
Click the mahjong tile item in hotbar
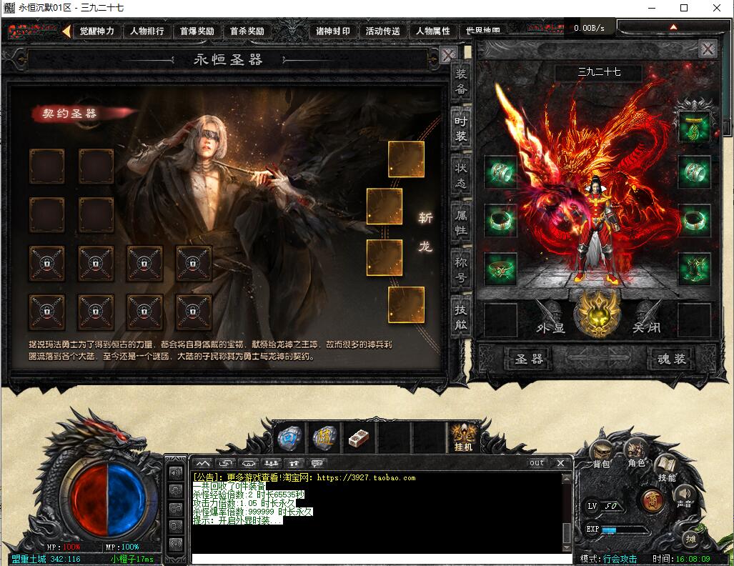(359, 438)
